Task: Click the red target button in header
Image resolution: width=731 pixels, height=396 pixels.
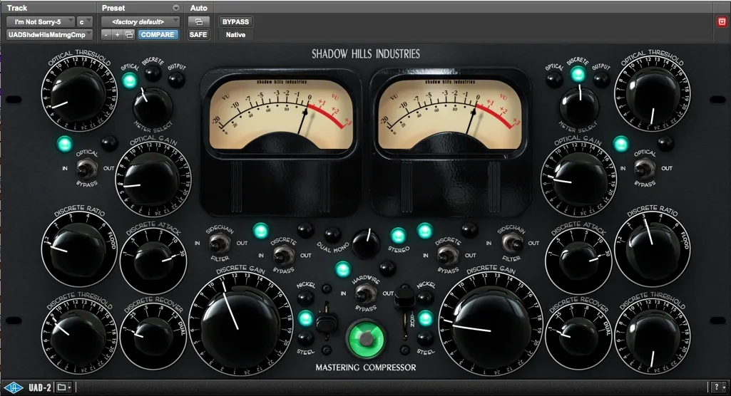Action: point(722,22)
